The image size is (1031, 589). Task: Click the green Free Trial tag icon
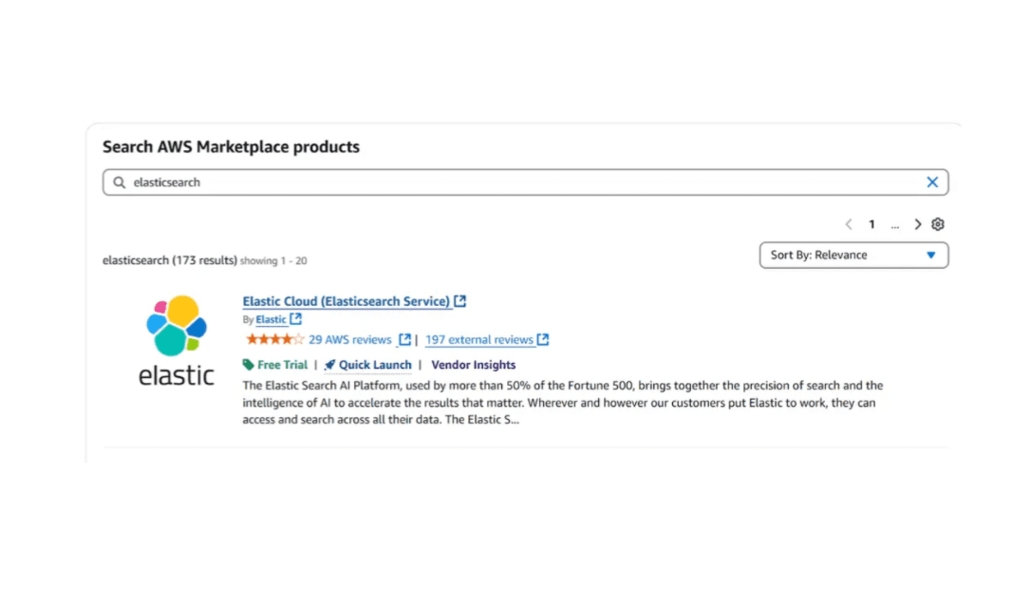pyautogui.click(x=246, y=365)
